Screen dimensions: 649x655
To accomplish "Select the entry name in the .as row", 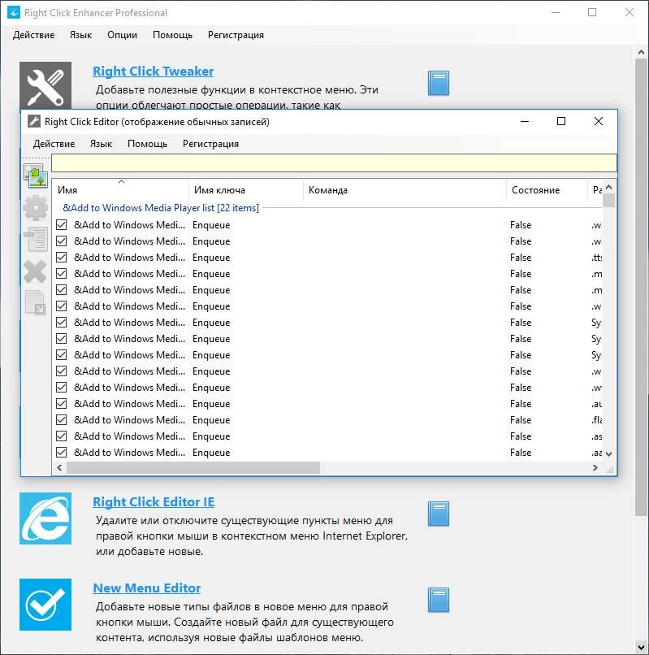I will coord(129,436).
